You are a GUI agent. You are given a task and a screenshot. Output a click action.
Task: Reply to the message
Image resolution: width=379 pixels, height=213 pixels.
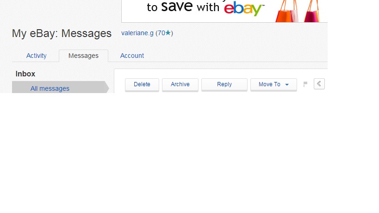[224, 84]
